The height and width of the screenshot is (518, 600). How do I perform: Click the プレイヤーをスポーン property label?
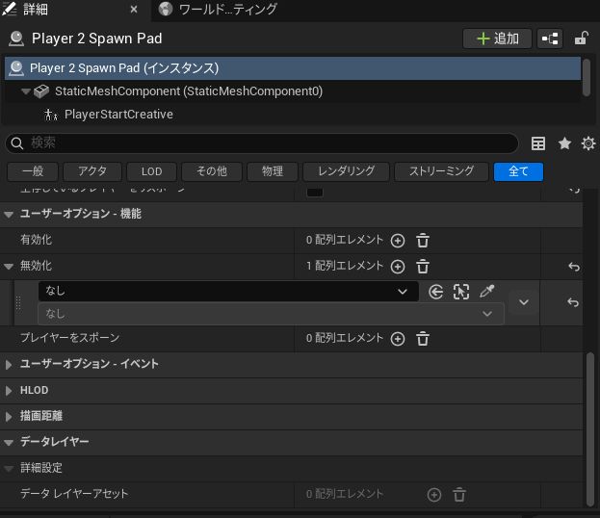pyautogui.click(x=69, y=338)
